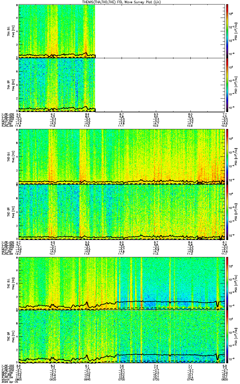This screenshot has width=240, height=384.
Task: Click the PSD [nT²/Hz] label of THD B-perpendicular
Action: pyautogui.click(x=236, y=156)
